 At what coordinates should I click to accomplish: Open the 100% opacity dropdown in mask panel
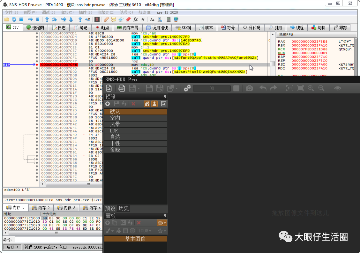click(x=145, y=231)
